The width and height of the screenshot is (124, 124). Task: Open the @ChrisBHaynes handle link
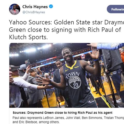(x=34, y=12)
